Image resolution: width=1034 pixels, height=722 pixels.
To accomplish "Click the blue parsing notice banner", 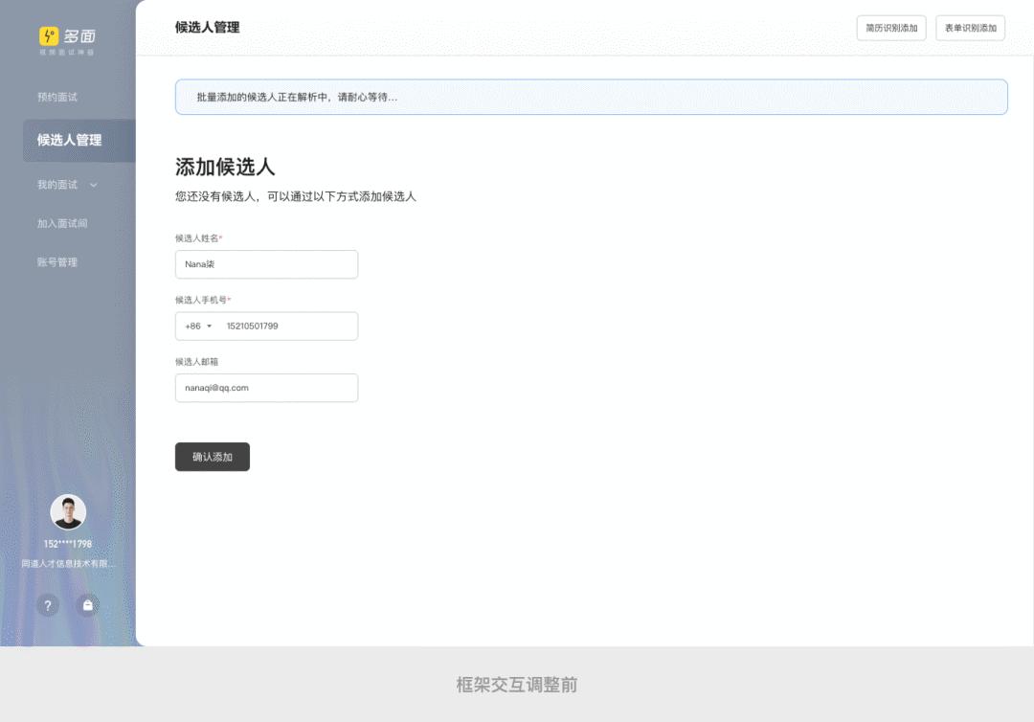I will (590, 97).
